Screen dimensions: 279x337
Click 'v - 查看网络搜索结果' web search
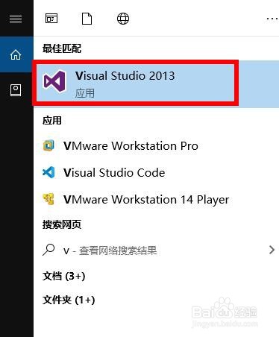[x=110, y=251]
